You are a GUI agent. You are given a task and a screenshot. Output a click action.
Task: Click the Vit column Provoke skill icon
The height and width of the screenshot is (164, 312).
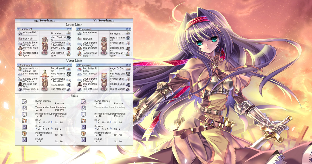pos(83,127)
